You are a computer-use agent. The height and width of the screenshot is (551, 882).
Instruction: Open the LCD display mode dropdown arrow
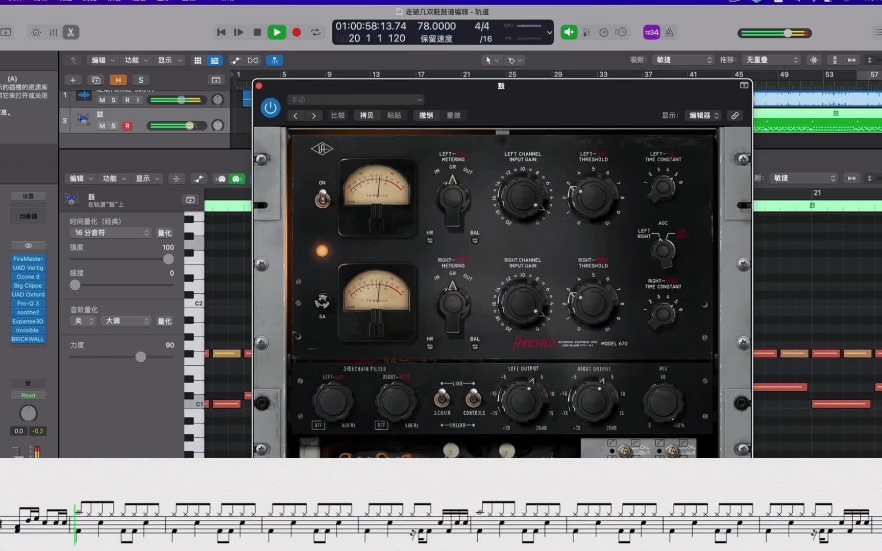tap(549, 32)
